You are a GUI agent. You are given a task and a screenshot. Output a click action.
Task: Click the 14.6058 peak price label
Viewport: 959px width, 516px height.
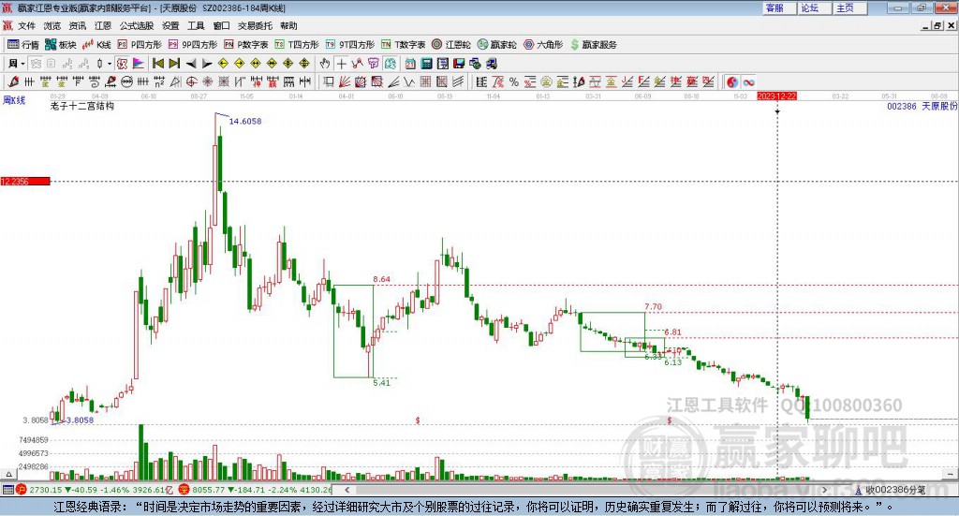(x=245, y=121)
